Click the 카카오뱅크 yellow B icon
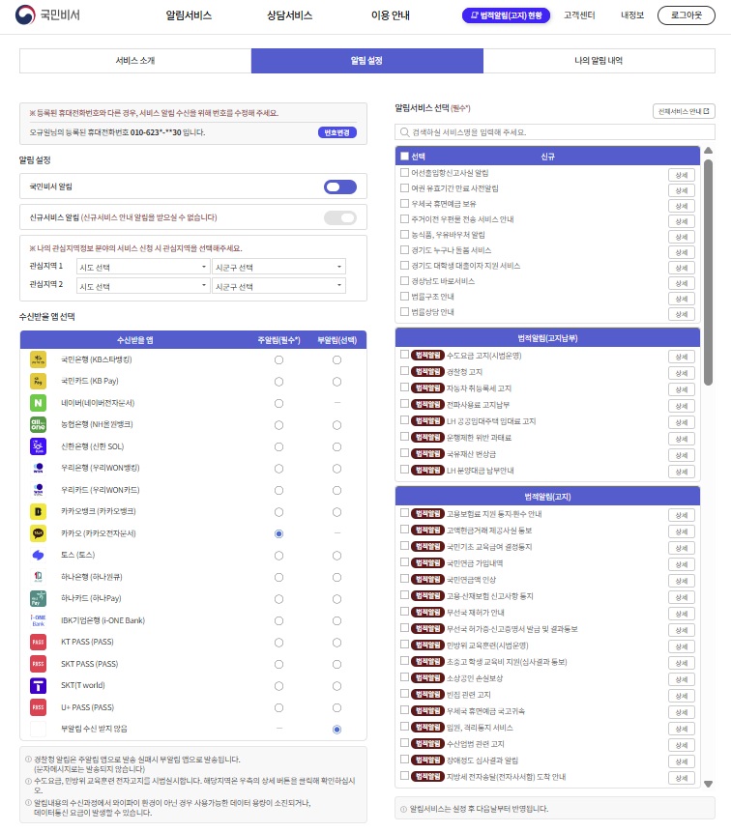The height and width of the screenshot is (832, 731). click(38, 511)
